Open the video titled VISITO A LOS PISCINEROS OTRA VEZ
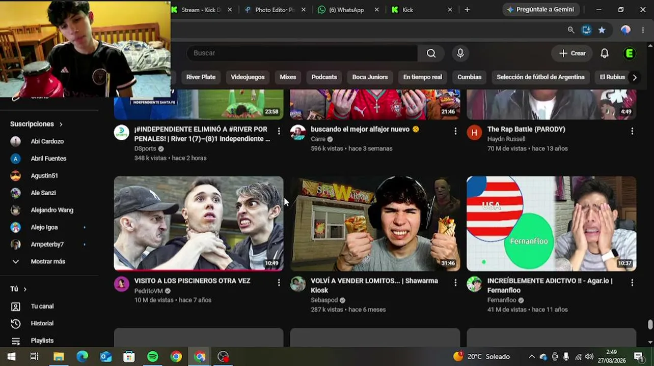Screen dimensions: 654x366 pos(192,281)
